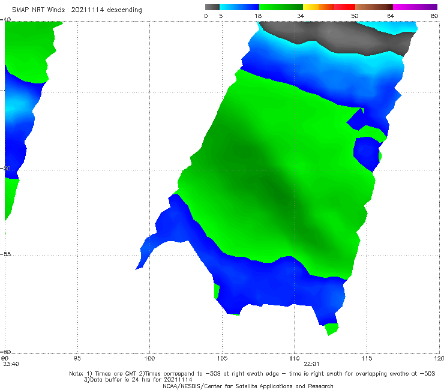Click the longitude label 105
Image resolution: width=444 pixels, height=390 pixels.
(x=222, y=358)
